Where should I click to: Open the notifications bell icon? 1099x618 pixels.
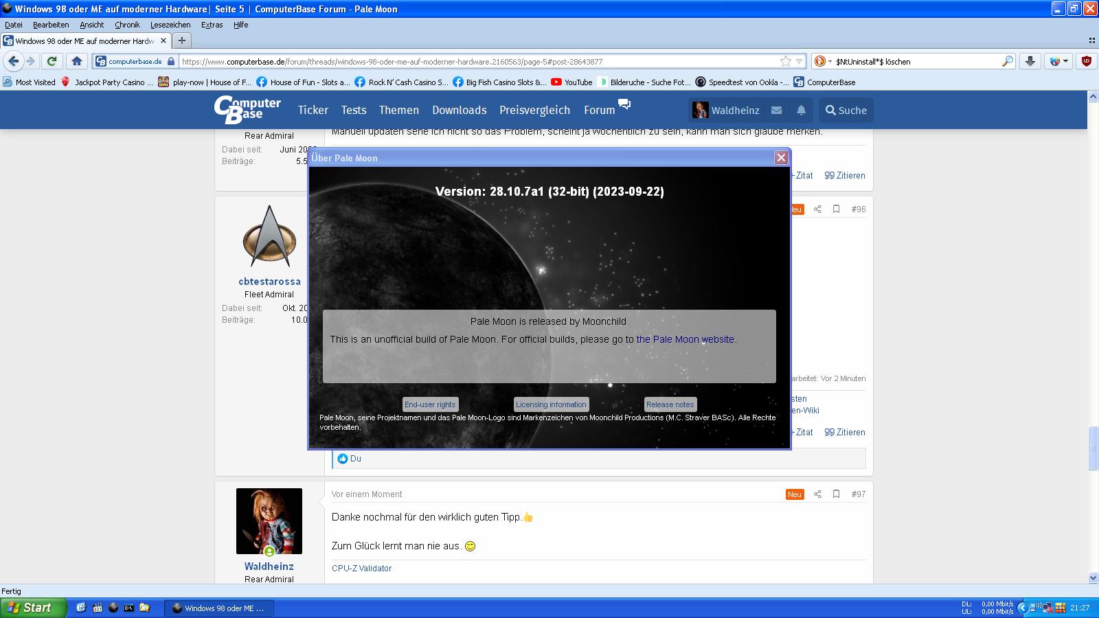[801, 110]
